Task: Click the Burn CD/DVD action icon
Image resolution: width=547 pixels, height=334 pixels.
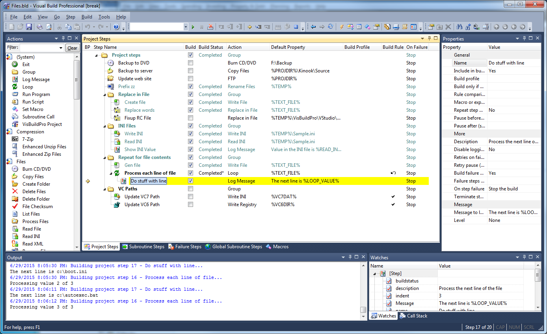Action: coord(15,169)
